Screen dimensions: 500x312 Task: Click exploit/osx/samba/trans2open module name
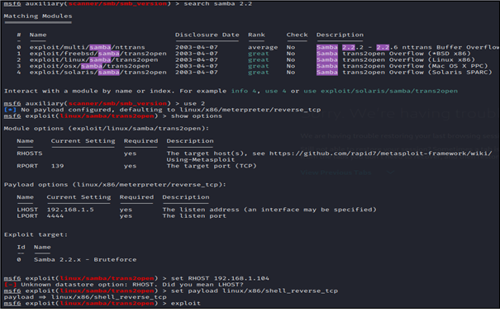point(89,66)
